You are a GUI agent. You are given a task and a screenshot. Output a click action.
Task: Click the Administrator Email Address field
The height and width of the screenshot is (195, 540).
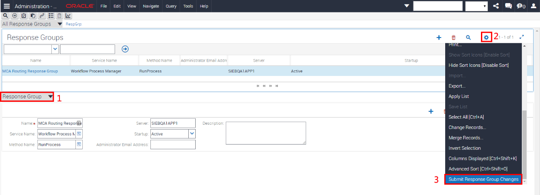coord(173,145)
